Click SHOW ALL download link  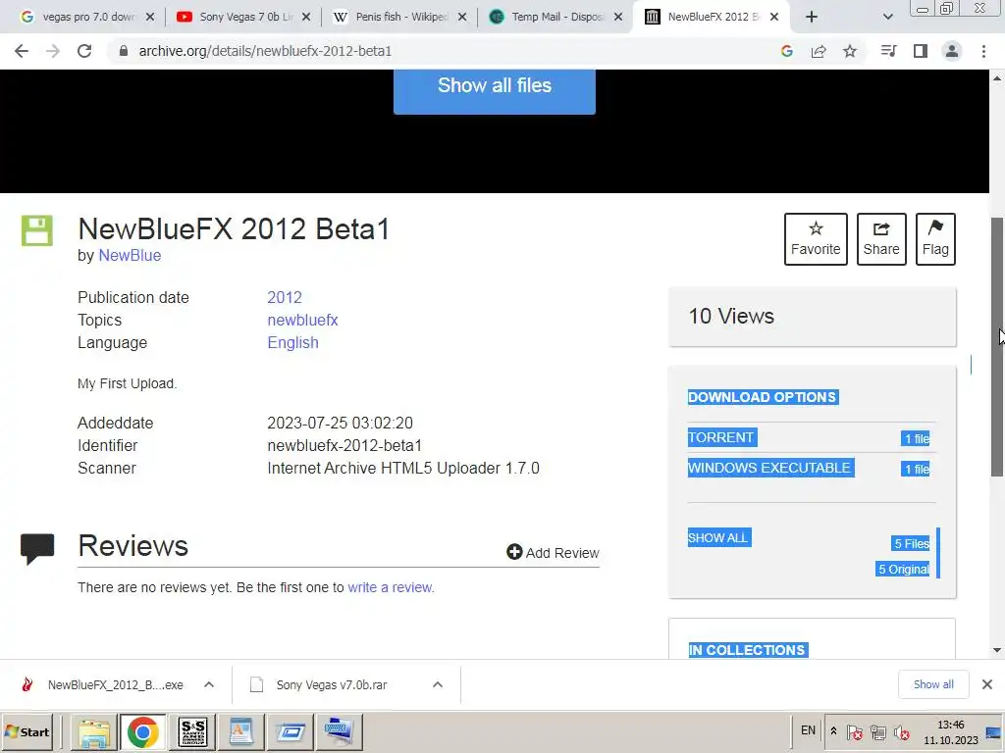(718, 537)
